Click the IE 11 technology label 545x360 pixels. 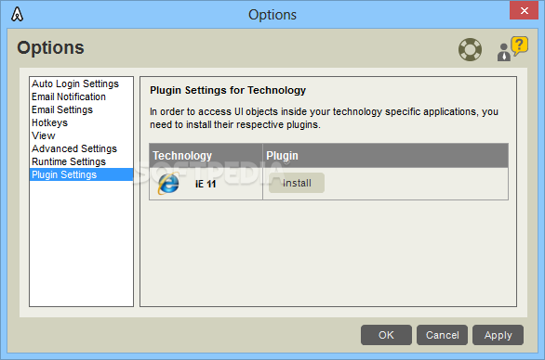tap(206, 184)
